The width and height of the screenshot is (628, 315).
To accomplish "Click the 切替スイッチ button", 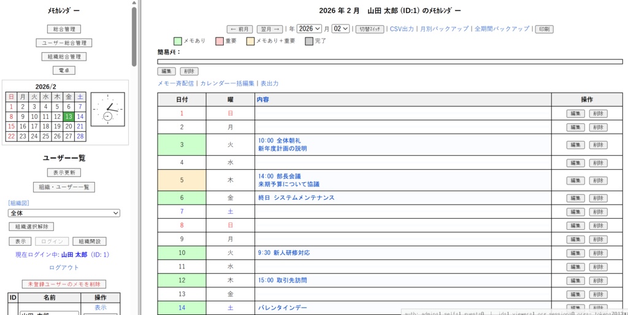I will tap(370, 29).
